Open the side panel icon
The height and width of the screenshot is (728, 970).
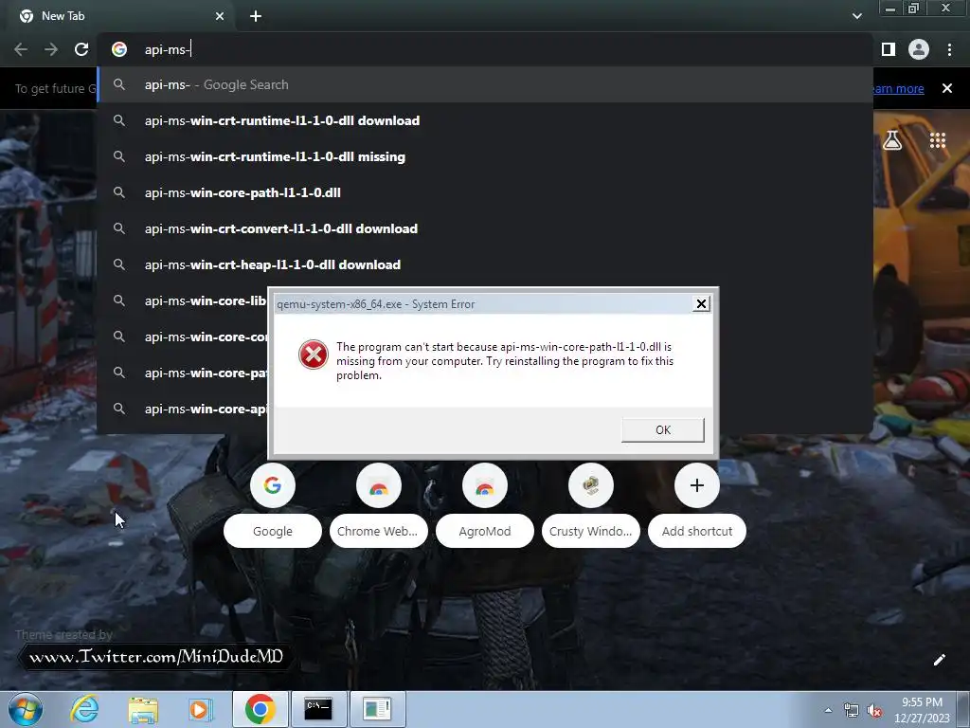point(888,49)
